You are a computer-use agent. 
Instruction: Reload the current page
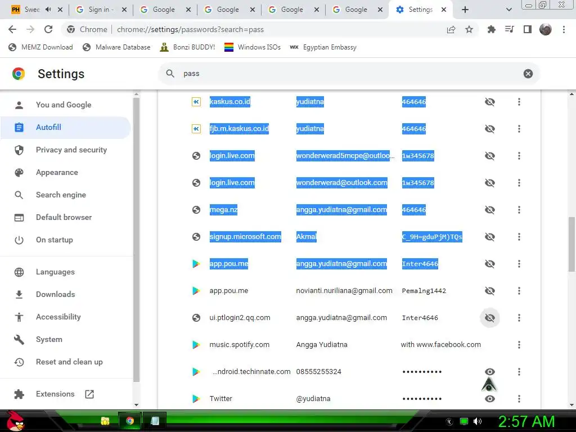coord(48,29)
